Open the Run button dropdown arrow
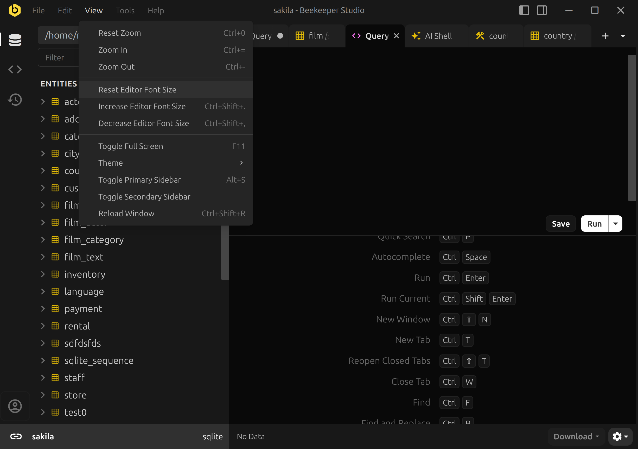 tap(615, 224)
